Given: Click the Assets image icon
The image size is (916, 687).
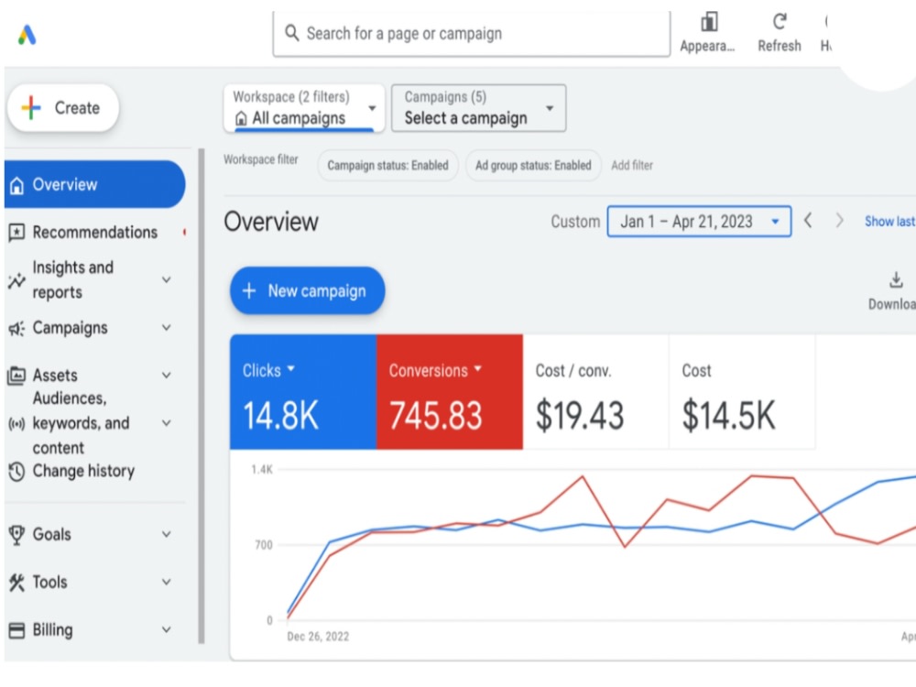Looking at the screenshot, I should pos(16,375).
